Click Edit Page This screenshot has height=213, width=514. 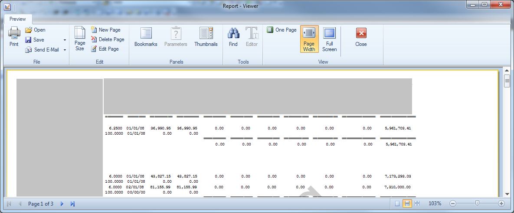pyautogui.click(x=105, y=49)
